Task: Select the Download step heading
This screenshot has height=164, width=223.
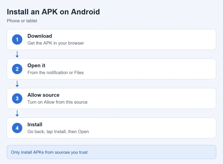Action: click(x=40, y=36)
